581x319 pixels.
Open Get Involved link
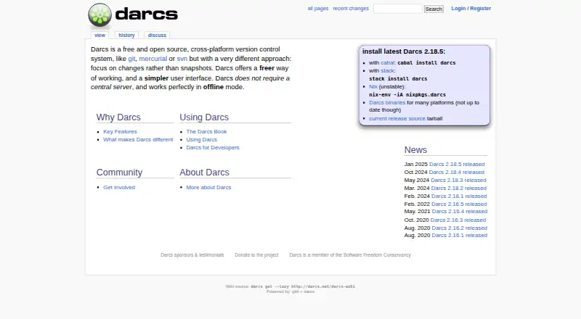(x=119, y=188)
